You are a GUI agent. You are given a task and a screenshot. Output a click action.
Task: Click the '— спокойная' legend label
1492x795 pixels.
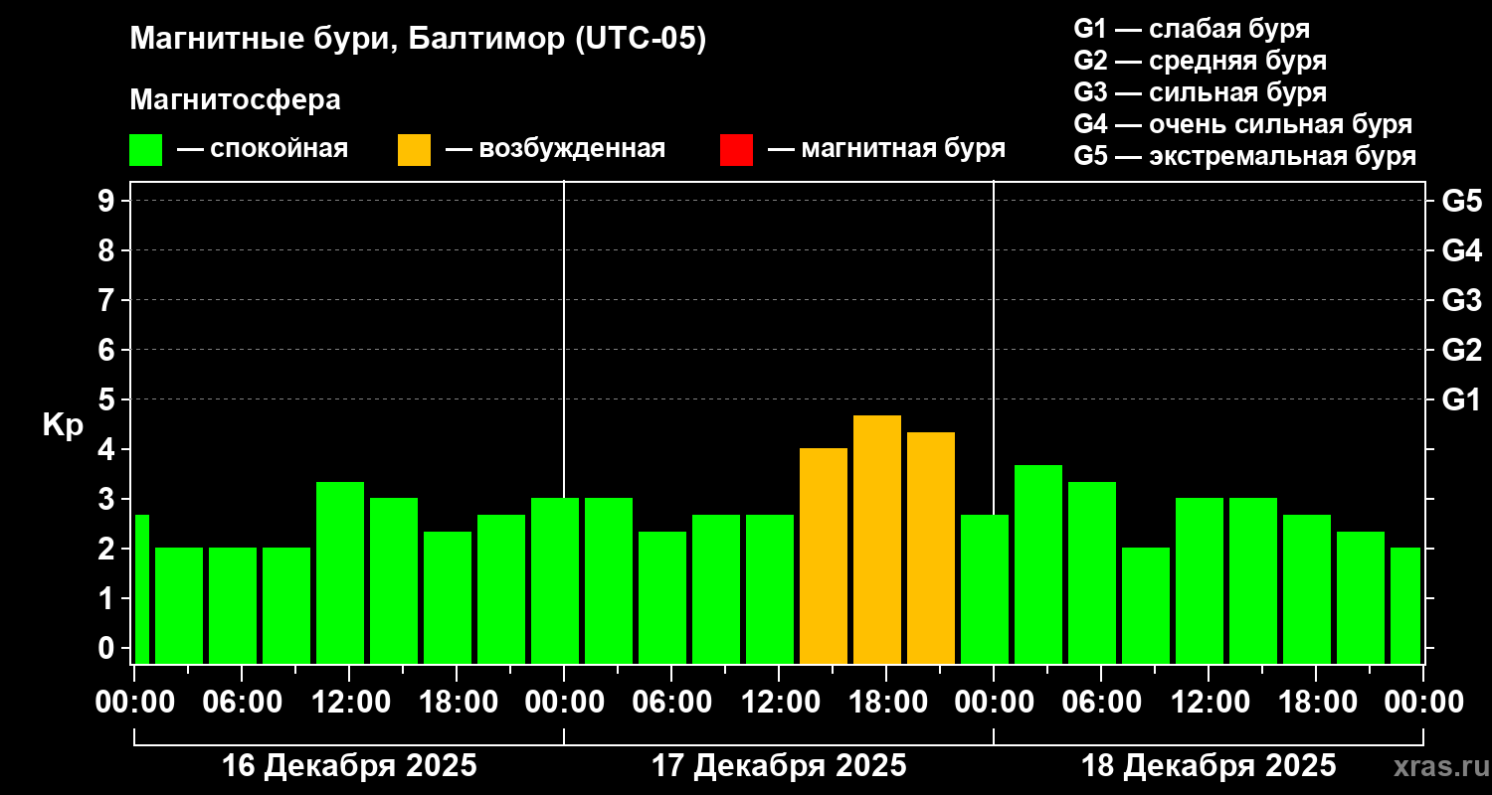[263, 149]
